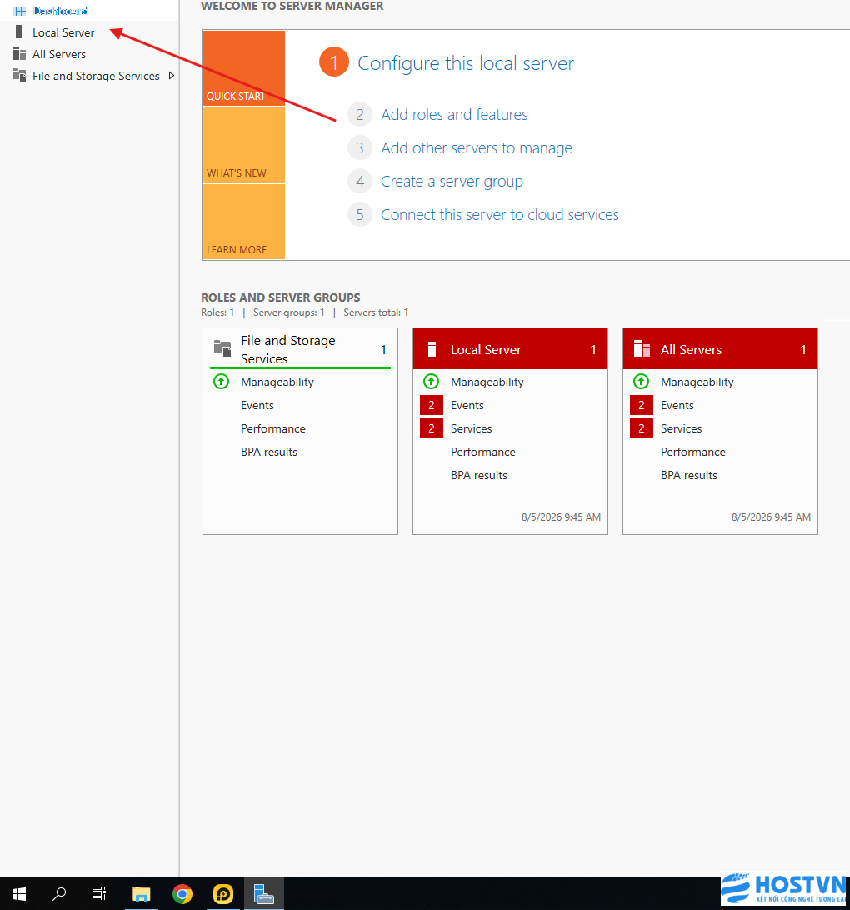Viewport: 850px width, 910px height.
Task: Click the Local Server icon in sidebar
Action: click(x=18, y=32)
